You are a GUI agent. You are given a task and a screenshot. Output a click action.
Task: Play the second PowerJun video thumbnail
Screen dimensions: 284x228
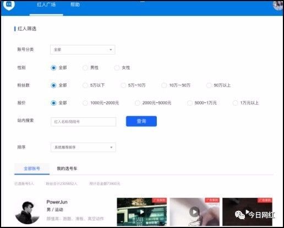pyautogui.click(x=194, y=212)
